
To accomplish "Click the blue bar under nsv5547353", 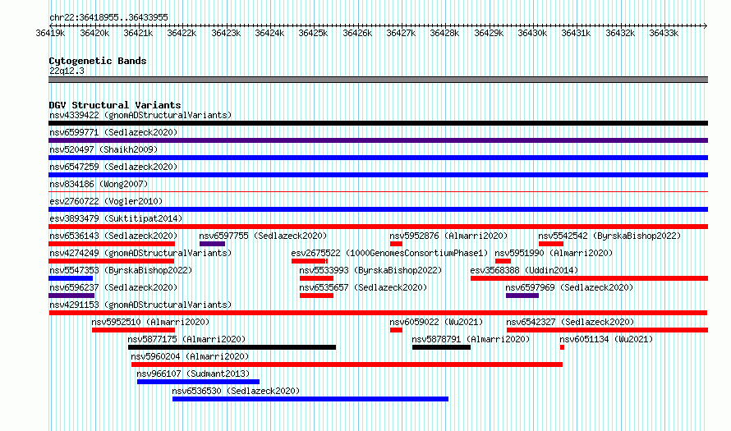I will pyautogui.click(x=71, y=278).
